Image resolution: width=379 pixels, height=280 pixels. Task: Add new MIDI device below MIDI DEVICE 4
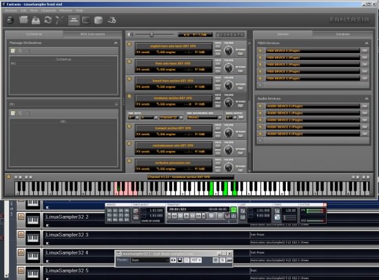[x=260, y=86]
